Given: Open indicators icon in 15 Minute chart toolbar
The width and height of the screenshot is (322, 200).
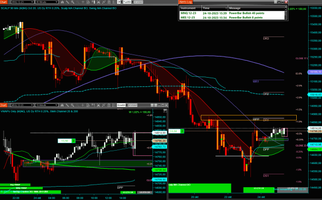Looking at the screenshot, I should [x=98, y=105].
